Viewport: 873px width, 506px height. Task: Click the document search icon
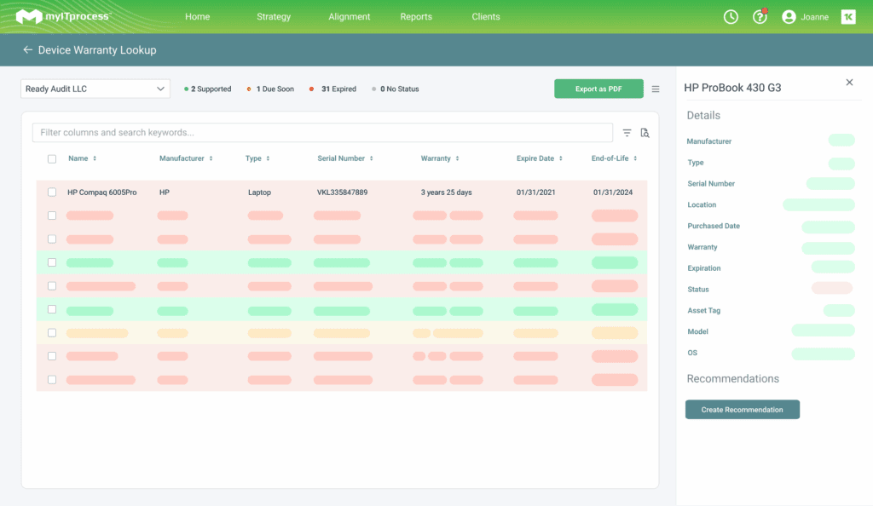(645, 133)
